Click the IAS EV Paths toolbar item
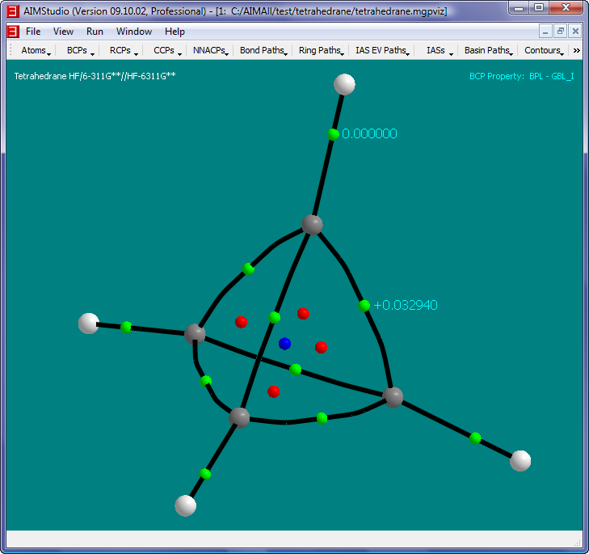The width and height of the screenshot is (589, 554). coord(383,50)
